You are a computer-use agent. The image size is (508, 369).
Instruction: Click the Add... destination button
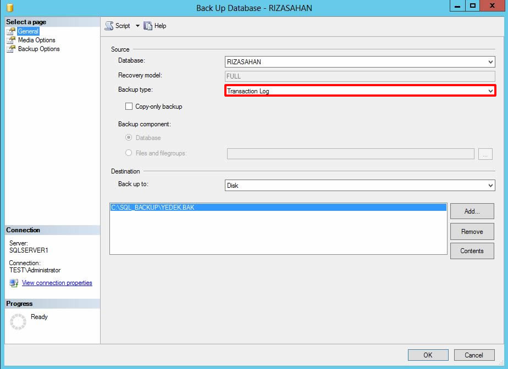(472, 211)
